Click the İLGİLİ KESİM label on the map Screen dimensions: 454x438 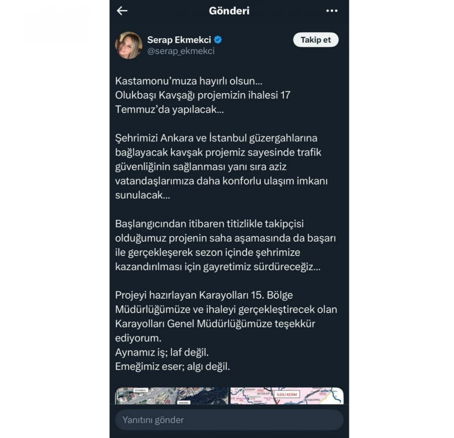[x=287, y=394]
